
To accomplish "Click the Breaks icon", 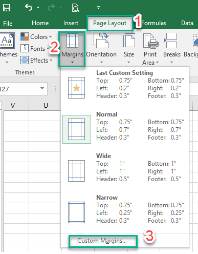I will pos(171,41).
